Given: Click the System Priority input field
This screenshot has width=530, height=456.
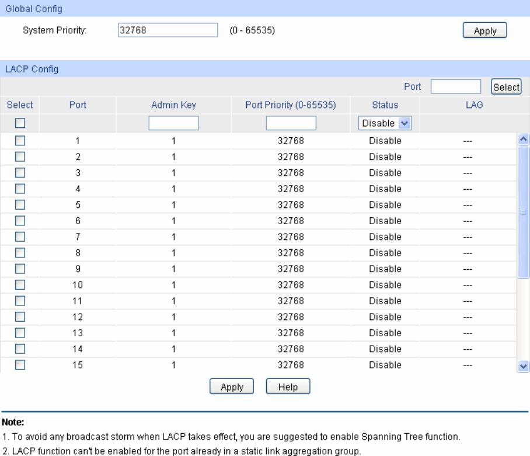Looking at the screenshot, I should click(x=168, y=30).
